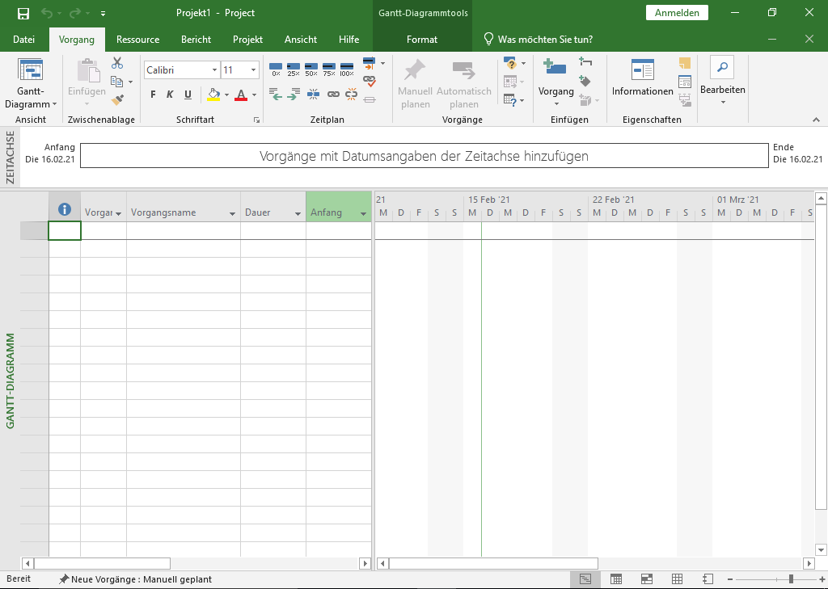The width and height of the screenshot is (828, 589).
Task: Mark task as 50% complete
Action: (311, 69)
